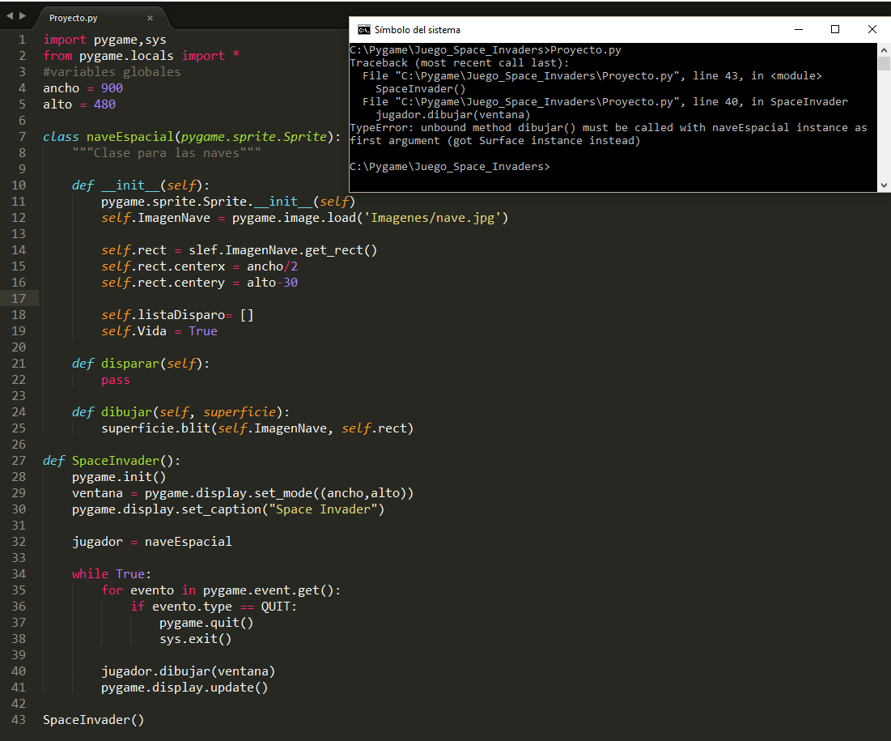
Task: Click the command prompt window icon
Action: click(x=363, y=30)
